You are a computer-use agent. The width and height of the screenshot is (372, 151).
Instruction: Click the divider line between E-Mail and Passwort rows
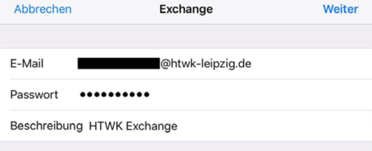(x=191, y=79)
